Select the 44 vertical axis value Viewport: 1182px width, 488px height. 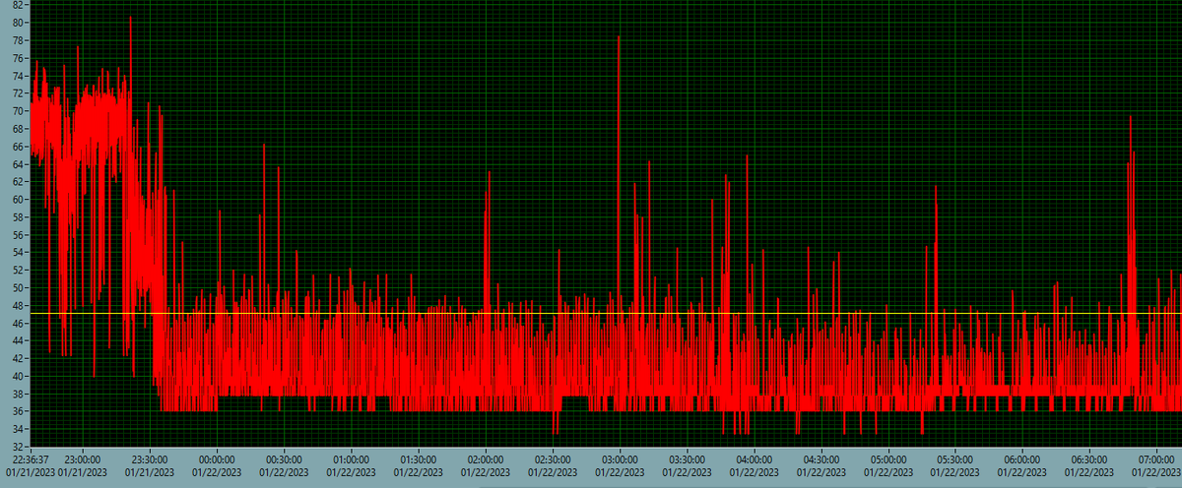pyautogui.click(x=20, y=340)
